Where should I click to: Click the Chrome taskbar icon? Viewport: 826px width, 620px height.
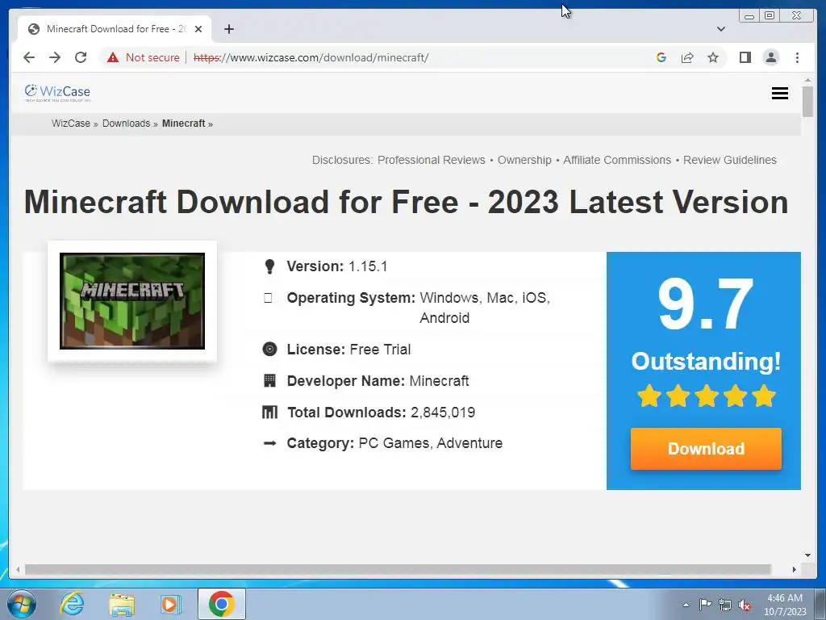pyautogui.click(x=222, y=604)
